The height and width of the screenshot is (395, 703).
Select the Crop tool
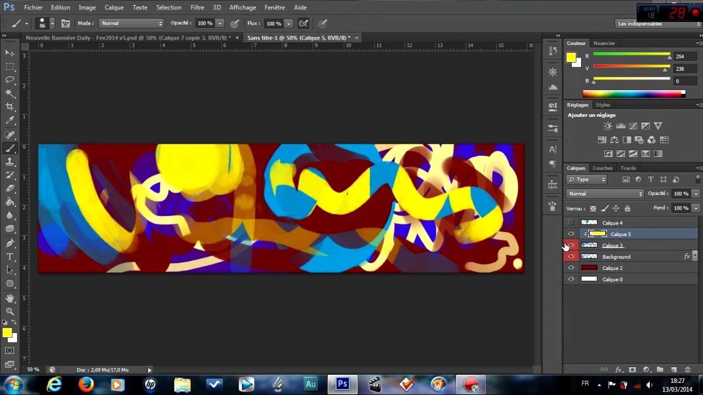click(x=10, y=106)
